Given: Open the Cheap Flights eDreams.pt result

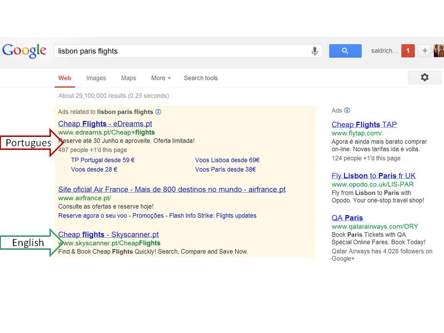Looking at the screenshot, I should click(x=105, y=123).
